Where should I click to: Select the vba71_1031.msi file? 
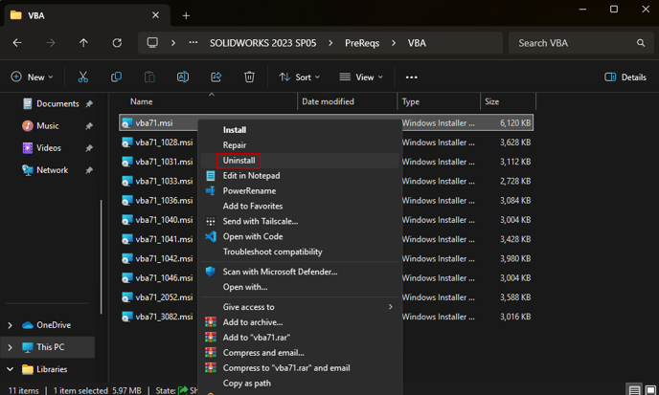coord(164,162)
